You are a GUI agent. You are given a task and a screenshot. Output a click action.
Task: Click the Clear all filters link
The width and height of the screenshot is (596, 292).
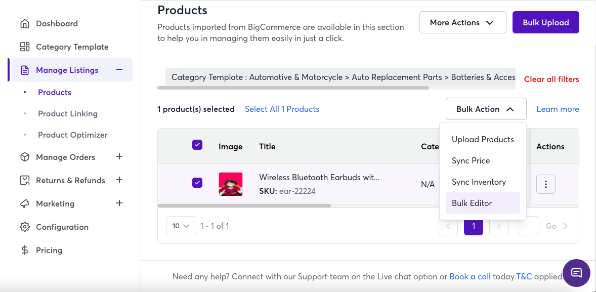coord(551,79)
